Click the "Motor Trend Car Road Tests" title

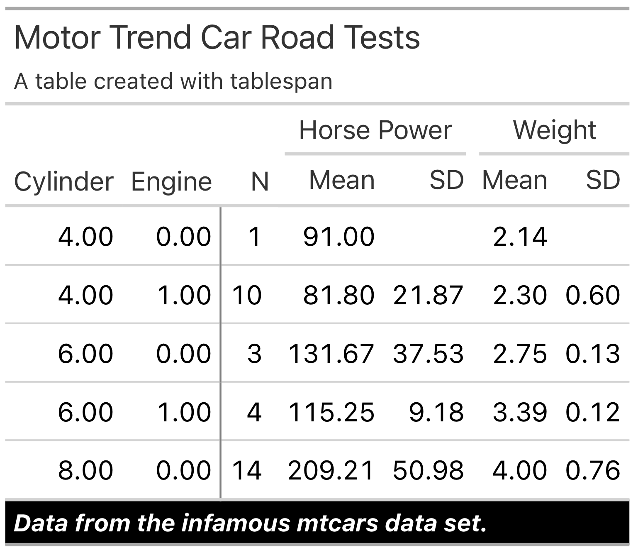click(217, 37)
